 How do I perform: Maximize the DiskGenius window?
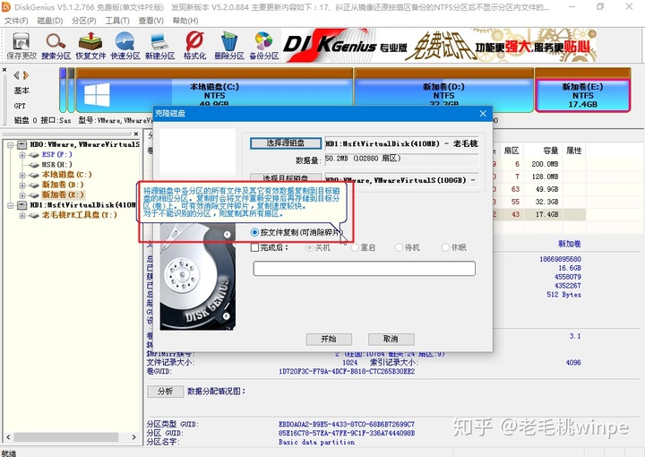[600, 7]
